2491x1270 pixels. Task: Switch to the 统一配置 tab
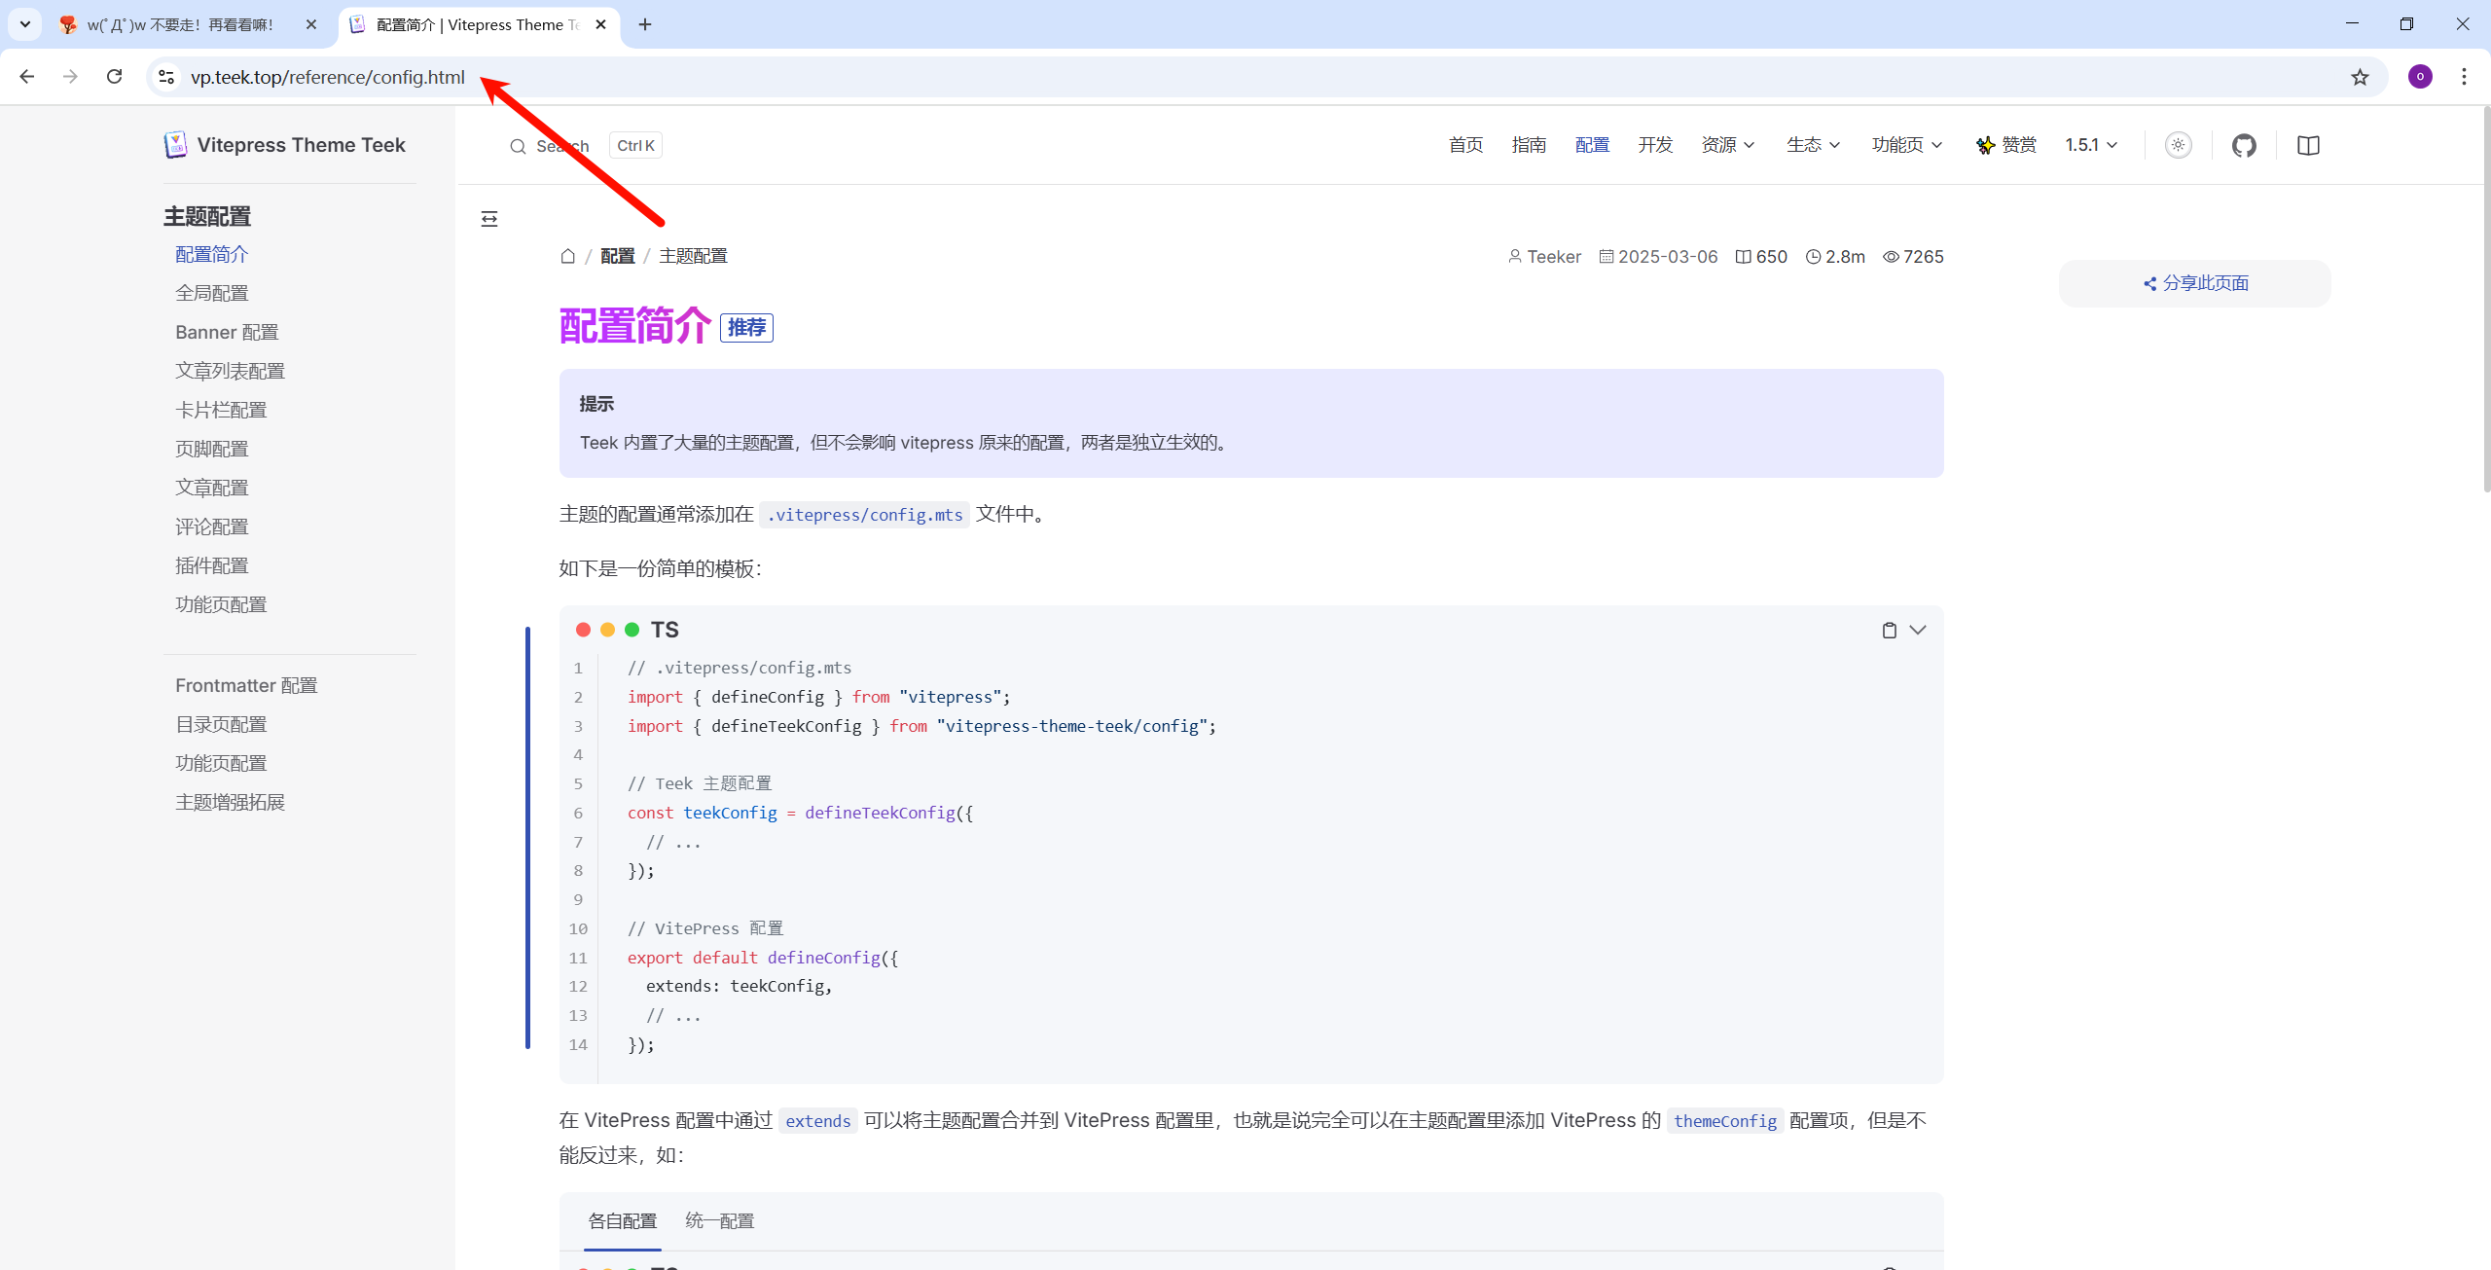click(719, 1220)
